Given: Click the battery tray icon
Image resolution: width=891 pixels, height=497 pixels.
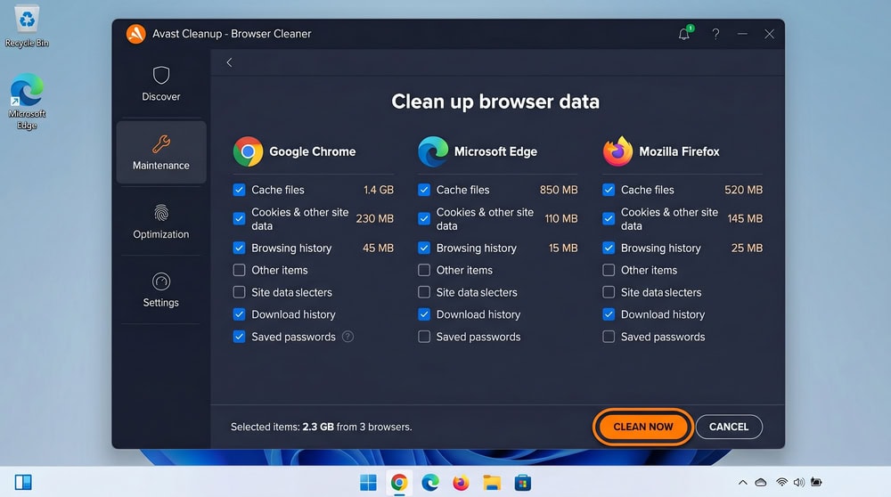Looking at the screenshot, I should (816, 482).
